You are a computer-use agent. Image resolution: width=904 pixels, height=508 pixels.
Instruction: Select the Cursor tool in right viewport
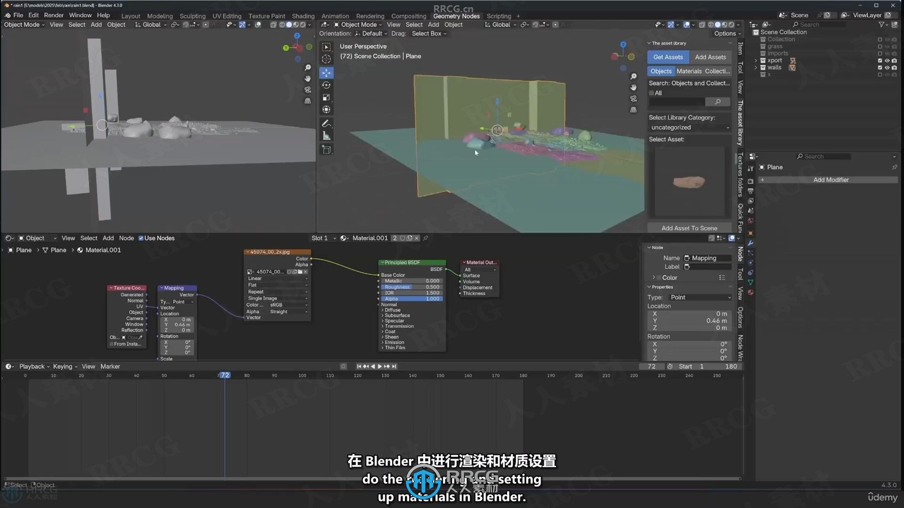click(x=326, y=59)
